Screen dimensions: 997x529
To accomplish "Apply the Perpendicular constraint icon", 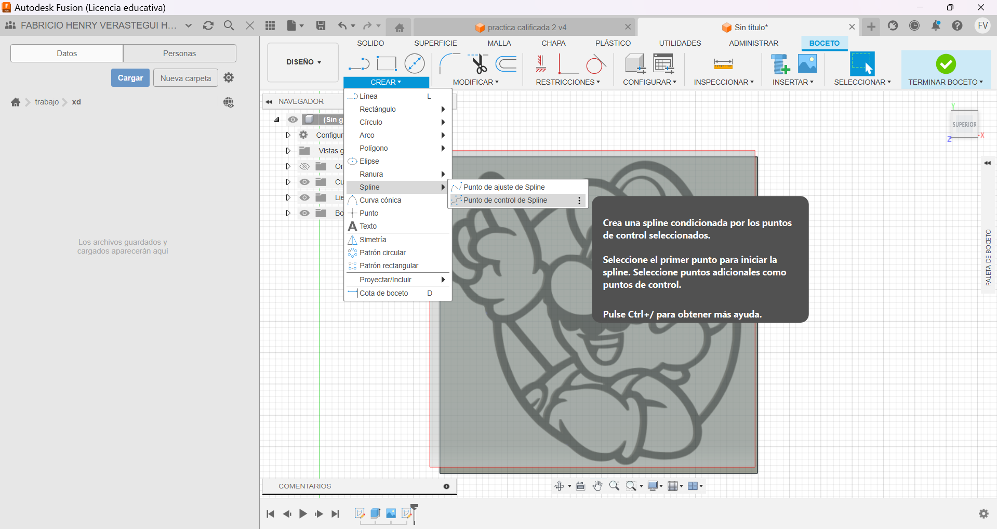I will pos(568,64).
